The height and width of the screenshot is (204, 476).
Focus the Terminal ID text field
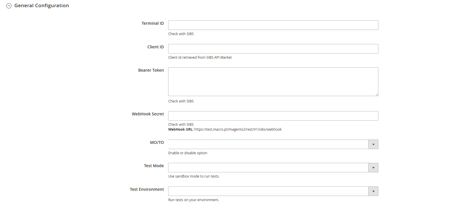click(273, 25)
